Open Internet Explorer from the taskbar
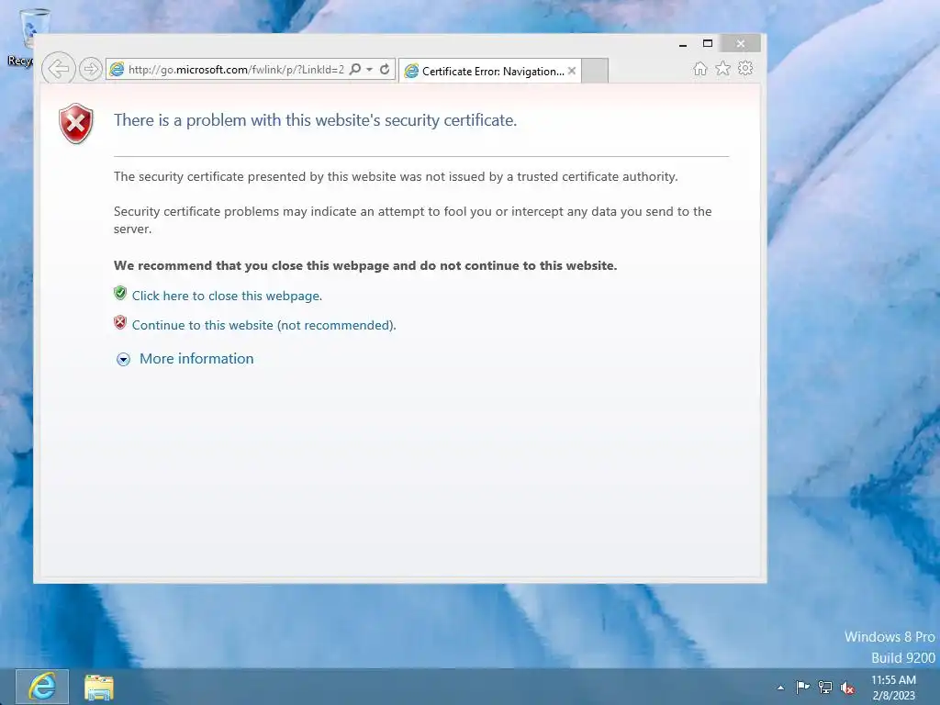This screenshot has width=940, height=705. point(42,687)
